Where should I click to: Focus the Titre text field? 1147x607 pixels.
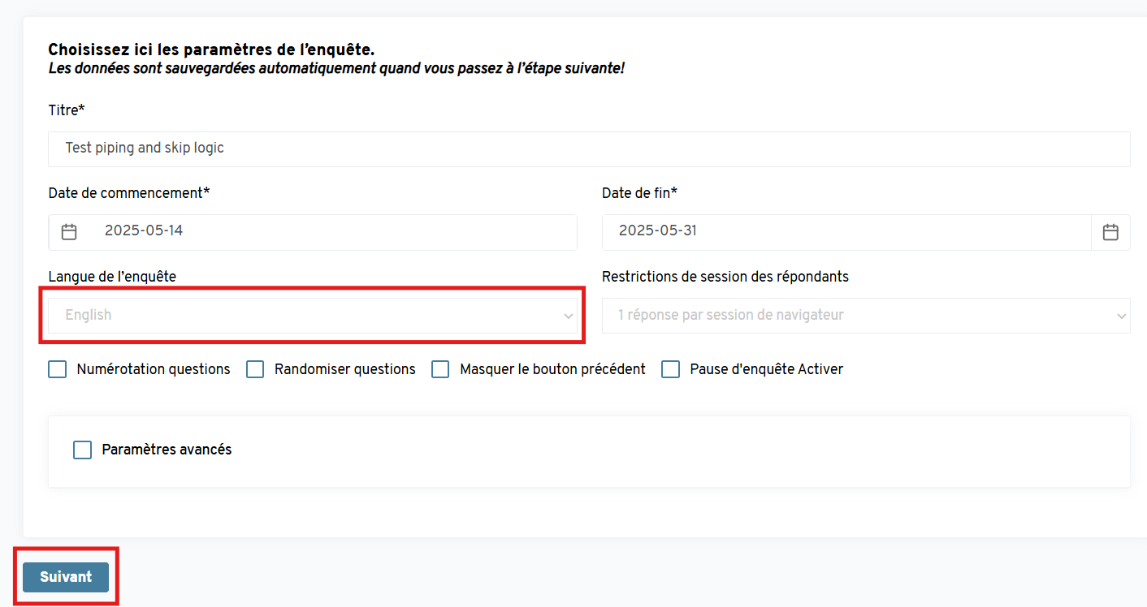click(x=589, y=149)
